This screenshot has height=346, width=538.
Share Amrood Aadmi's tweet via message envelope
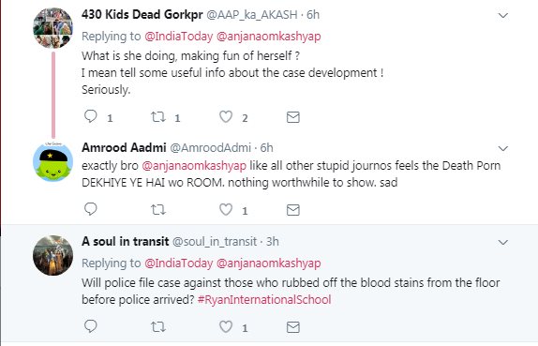293,210
